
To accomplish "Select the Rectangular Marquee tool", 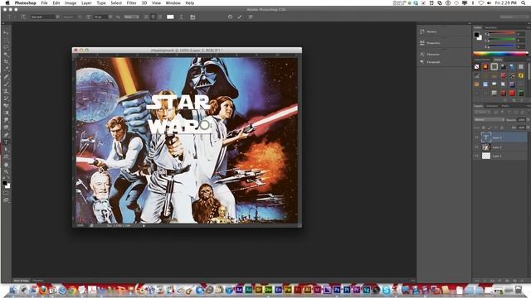I will pos(6,40).
